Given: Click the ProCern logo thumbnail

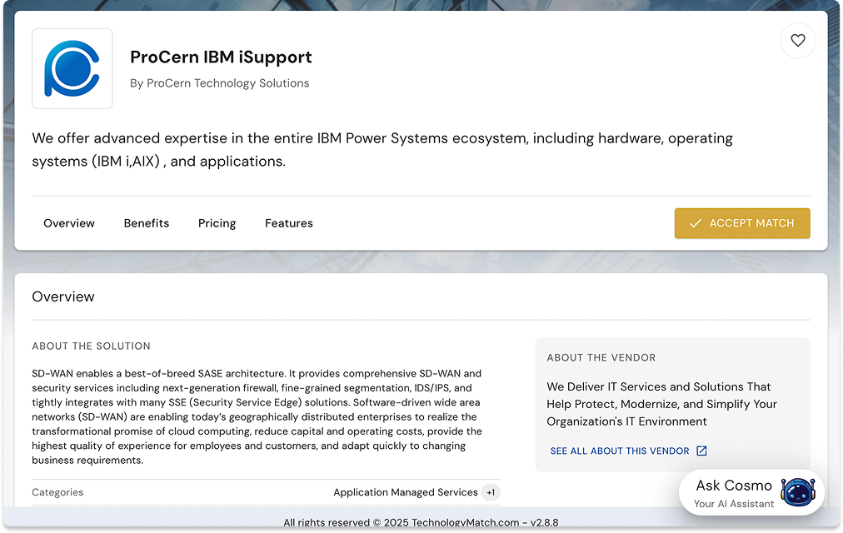Looking at the screenshot, I should (x=72, y=69).
